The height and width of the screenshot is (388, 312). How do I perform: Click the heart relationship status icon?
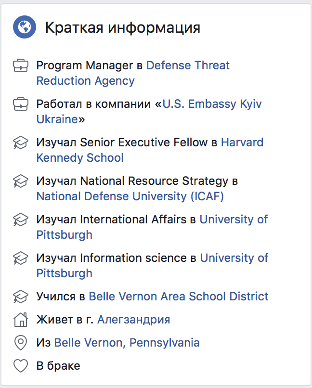pos(21,366)
